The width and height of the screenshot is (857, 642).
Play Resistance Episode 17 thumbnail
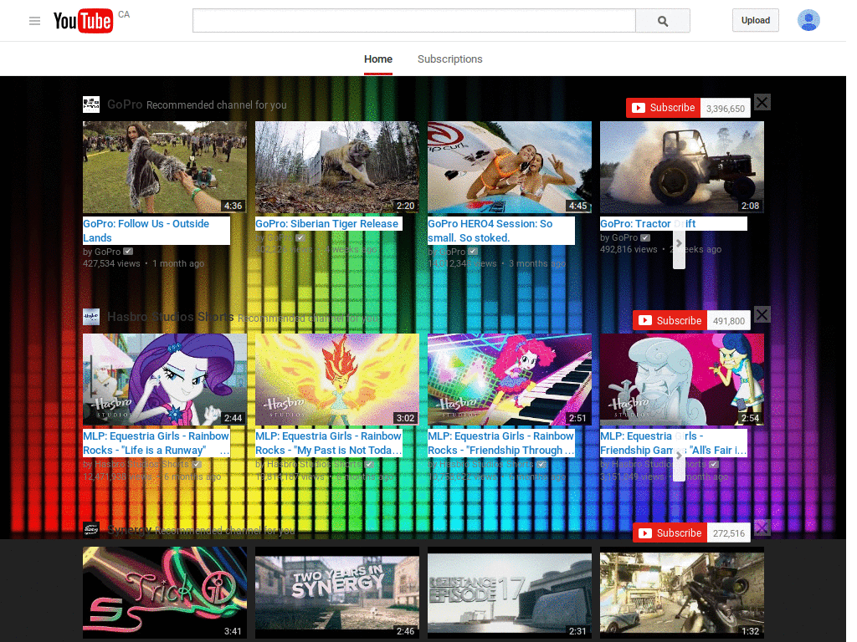[x=510, y=593]
